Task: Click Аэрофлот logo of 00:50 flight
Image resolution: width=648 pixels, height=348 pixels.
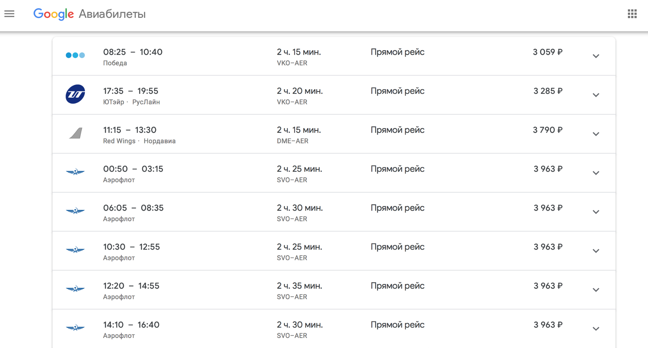Action: (x=75, y=172)
